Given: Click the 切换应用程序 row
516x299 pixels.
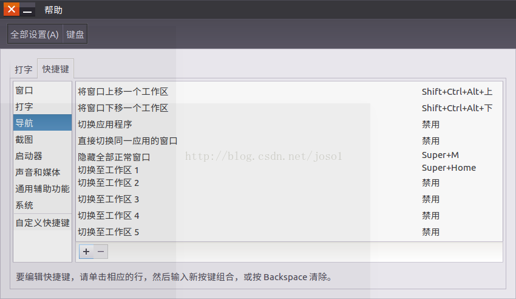Looking at the screenshot, I should [289, 125].
